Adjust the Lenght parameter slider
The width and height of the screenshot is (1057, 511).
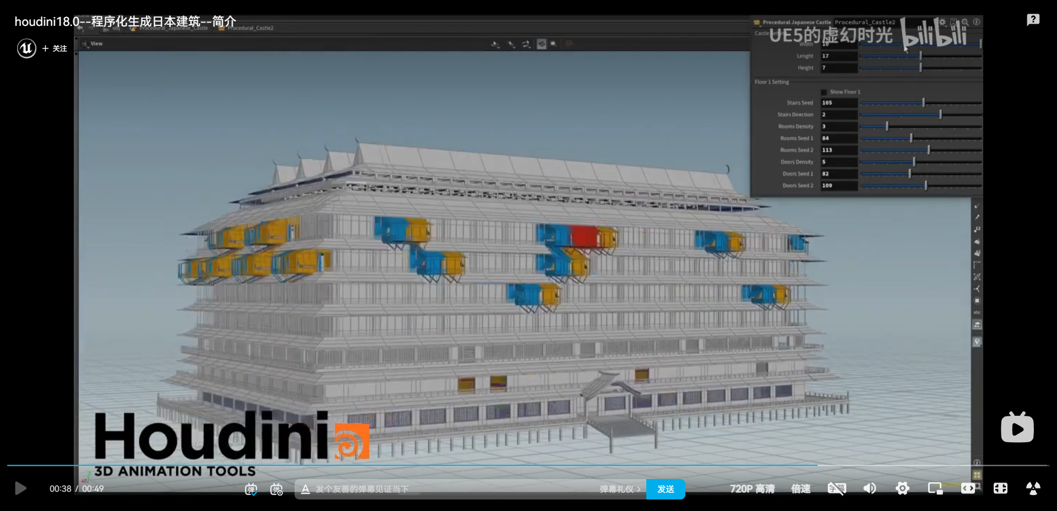(x=920, y=56)
